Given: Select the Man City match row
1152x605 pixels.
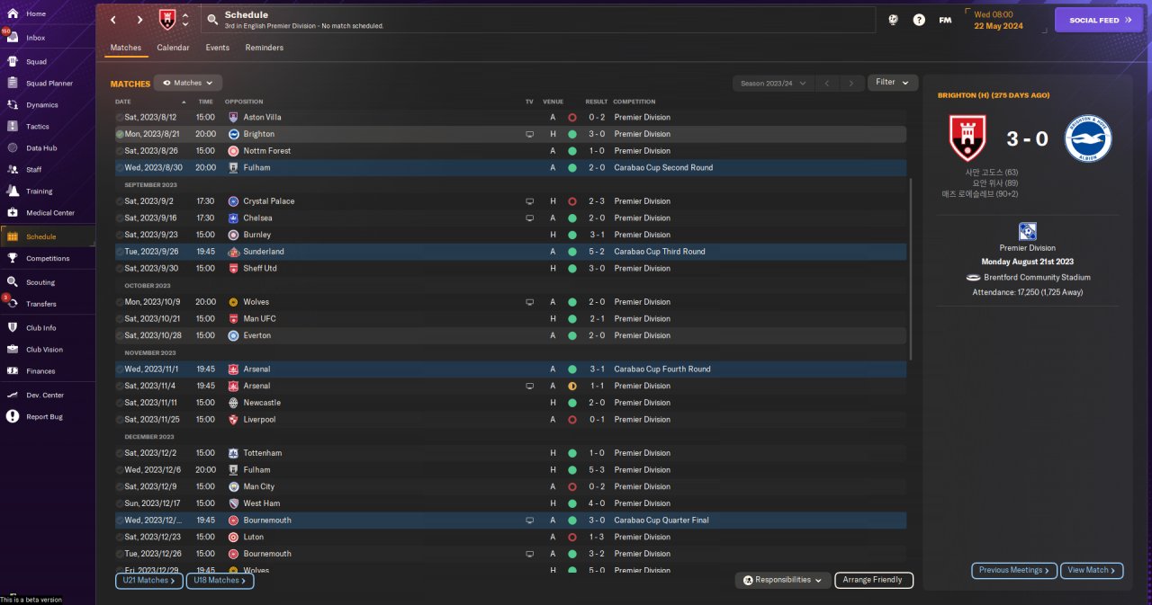Looking at the screenshot, I should (510, 486).
